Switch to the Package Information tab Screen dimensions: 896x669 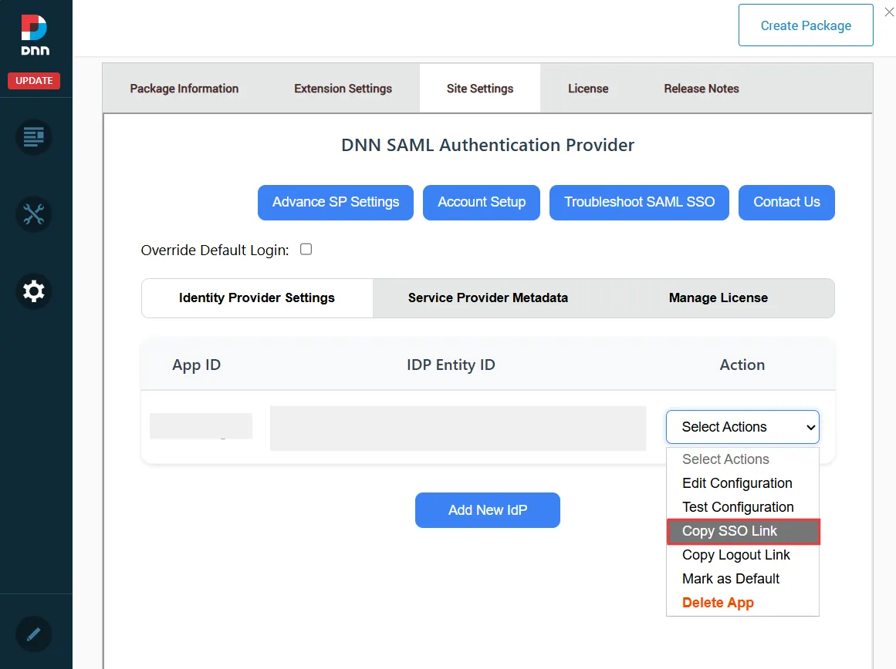184,89
